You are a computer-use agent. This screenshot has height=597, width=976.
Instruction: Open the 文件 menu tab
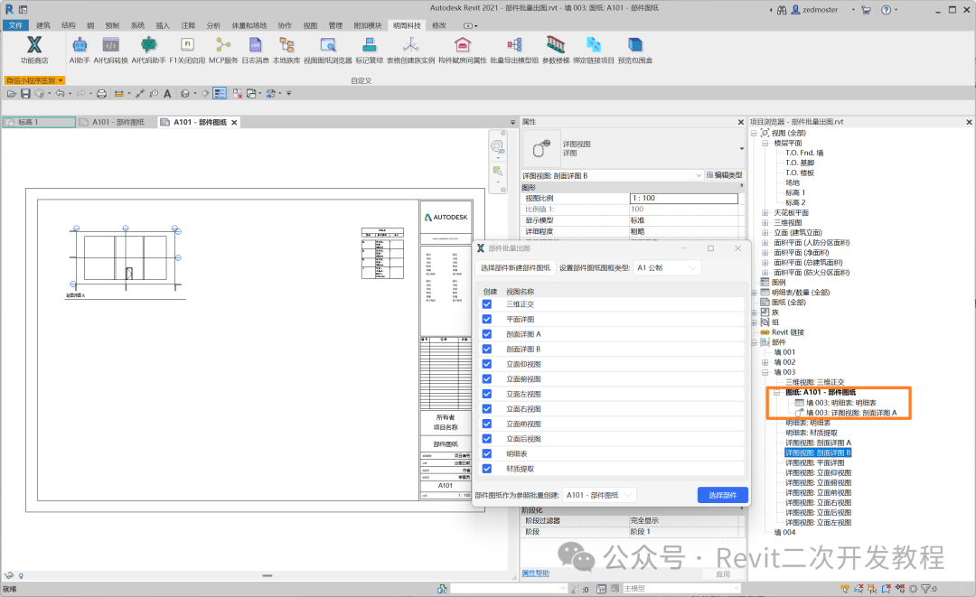pos(15,25)
